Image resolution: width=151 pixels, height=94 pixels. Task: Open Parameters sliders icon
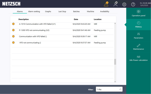tap(138, 34)
